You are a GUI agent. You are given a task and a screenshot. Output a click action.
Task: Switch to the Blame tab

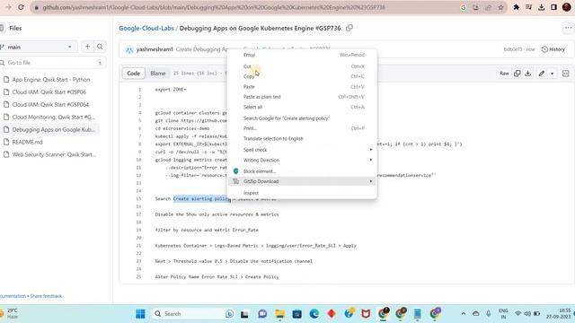click(158, 74)
